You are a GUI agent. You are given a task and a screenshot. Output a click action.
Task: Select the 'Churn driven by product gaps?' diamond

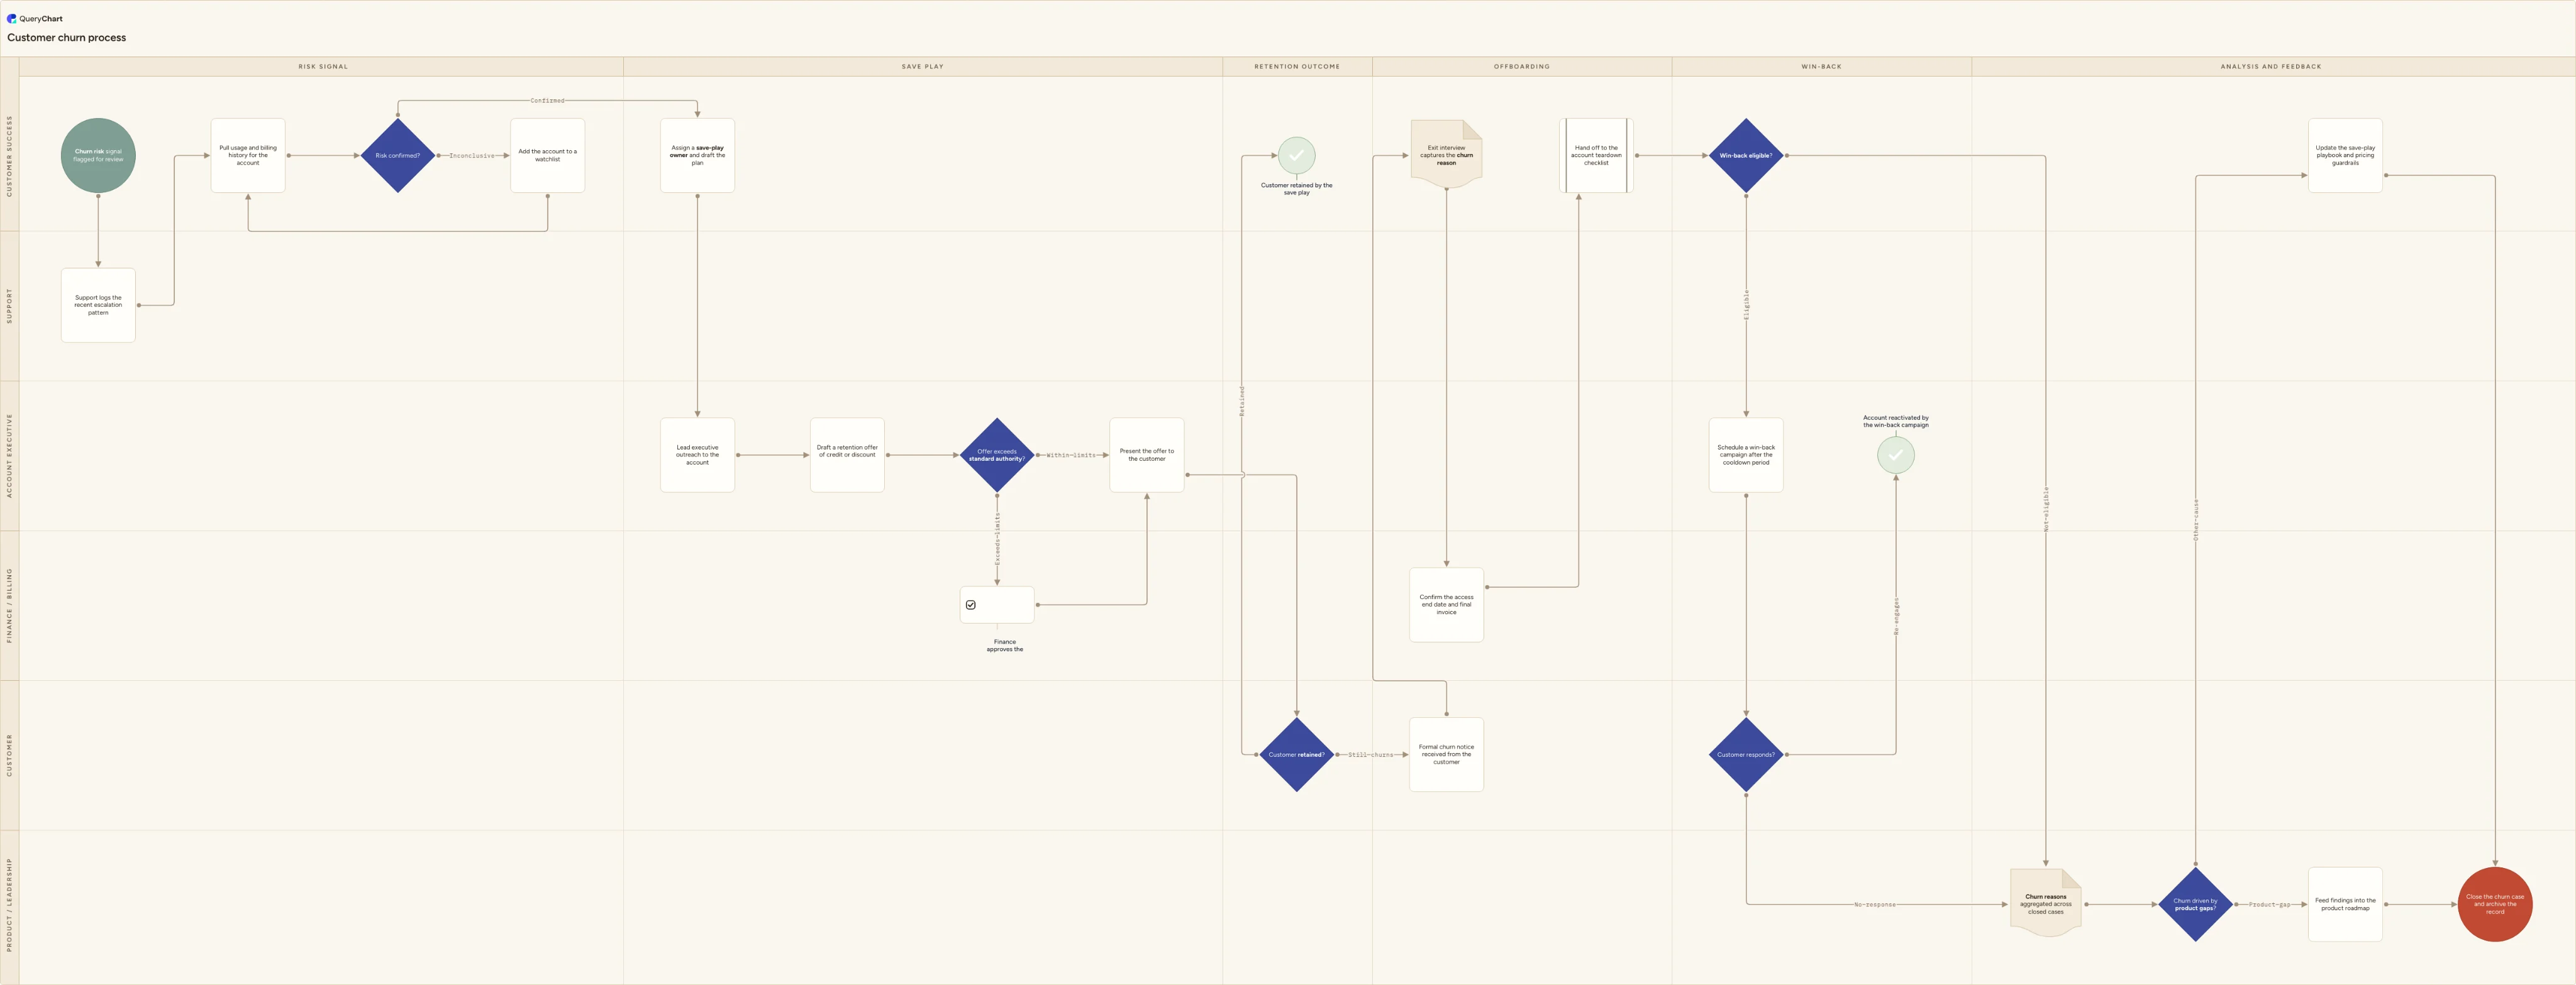point(2195,904)
